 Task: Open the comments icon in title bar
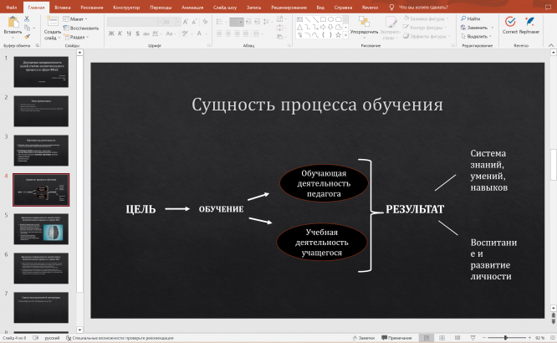point(548,7)
